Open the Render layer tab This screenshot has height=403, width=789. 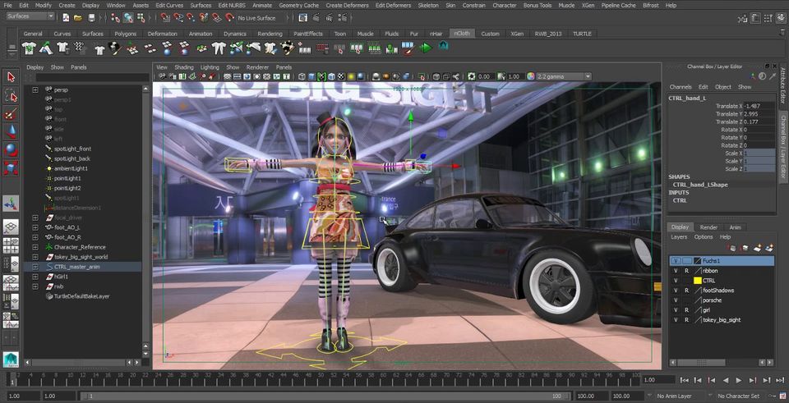(708, 227)
